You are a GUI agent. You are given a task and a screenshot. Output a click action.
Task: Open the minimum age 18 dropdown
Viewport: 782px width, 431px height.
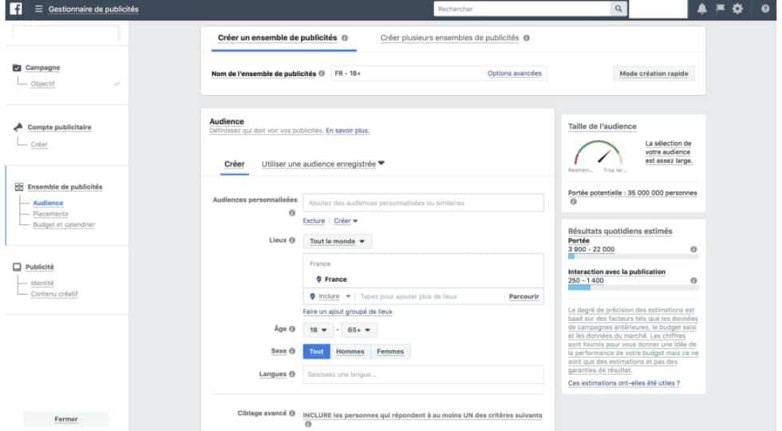click(x=318, y=330)
